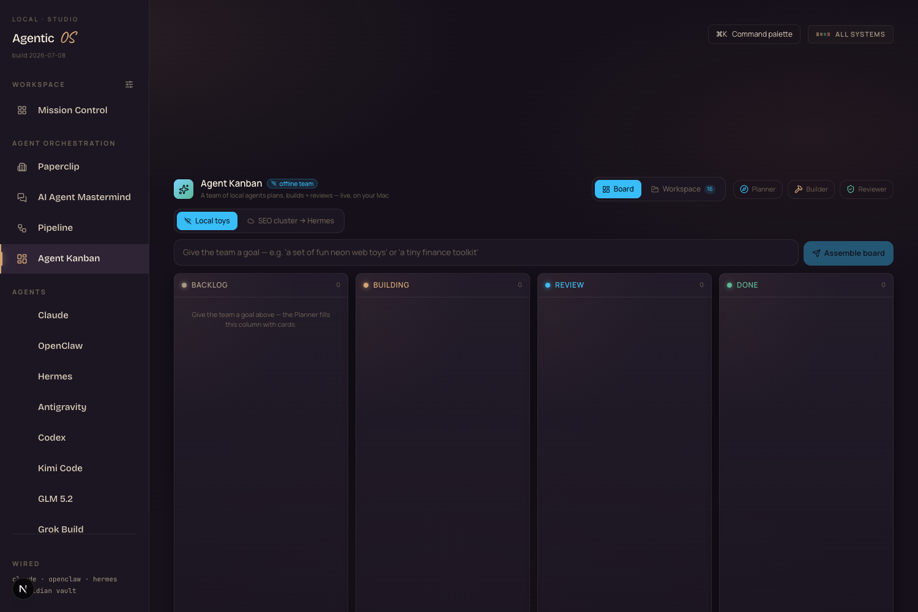Click the Agent Kanban sidebar grid icon

[x=22, y=259]
